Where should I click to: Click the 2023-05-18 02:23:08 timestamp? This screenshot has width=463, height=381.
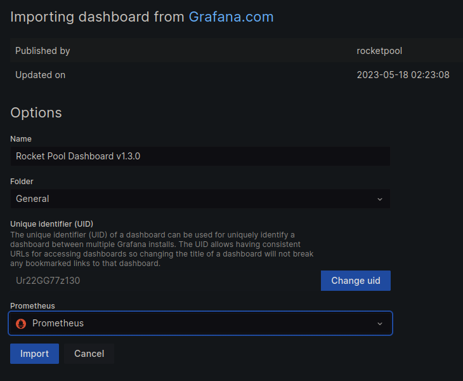403,75
